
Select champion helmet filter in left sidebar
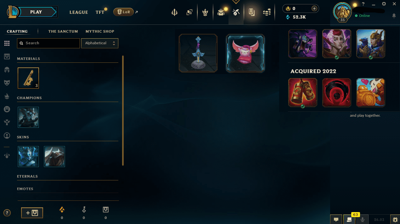7,69
